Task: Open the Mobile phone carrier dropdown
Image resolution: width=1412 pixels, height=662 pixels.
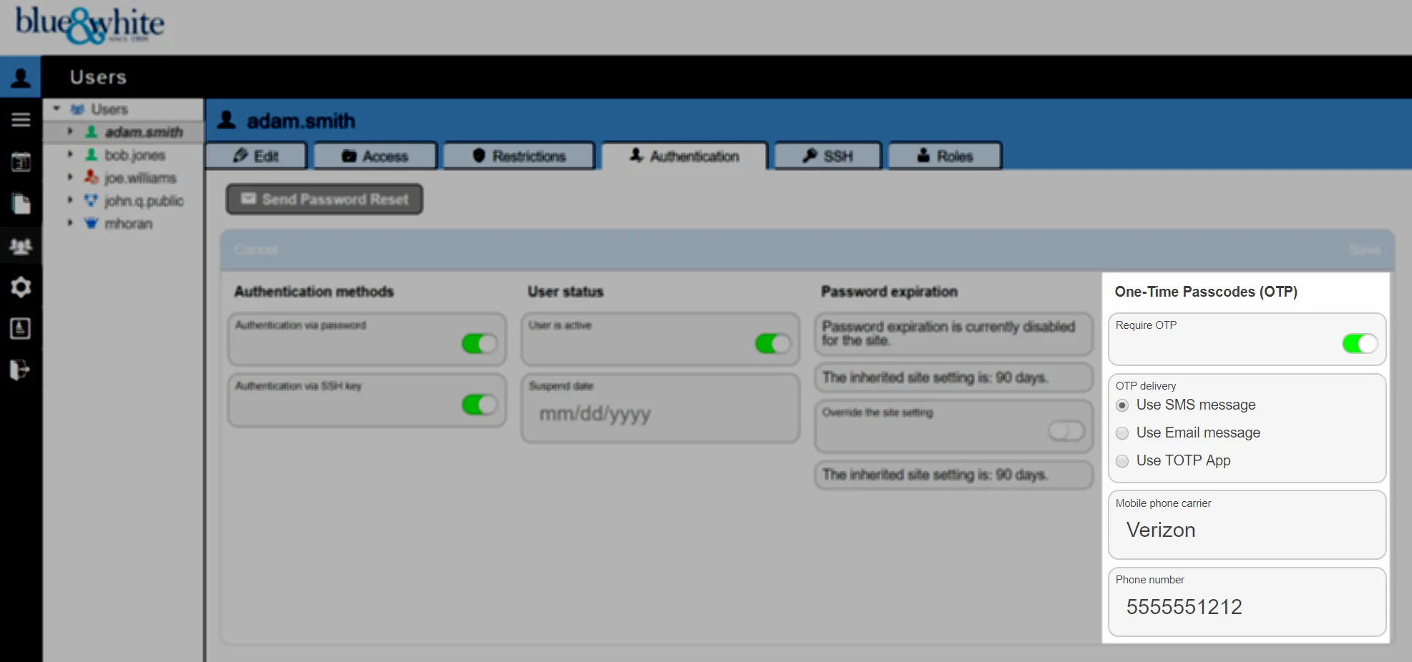Action: pyautogui.click(x=1246, y=530)
